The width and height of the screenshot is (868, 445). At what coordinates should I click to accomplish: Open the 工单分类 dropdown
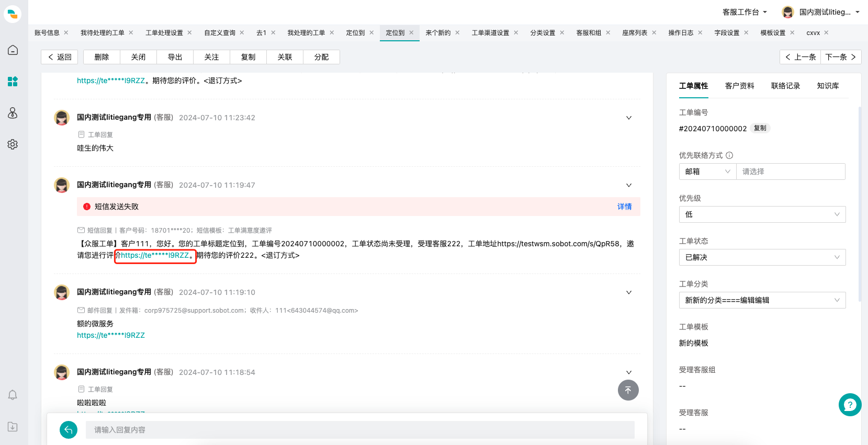[x=762, y=300]
